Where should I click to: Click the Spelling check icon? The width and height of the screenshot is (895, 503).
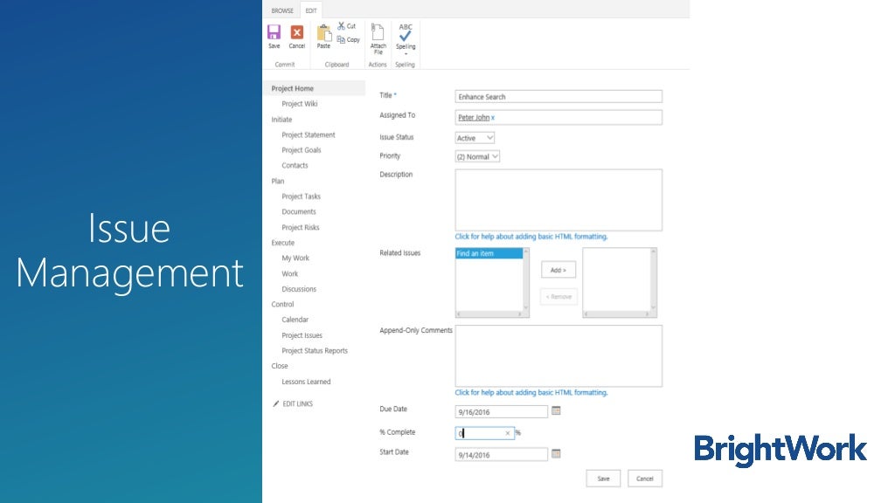point(406,32)
